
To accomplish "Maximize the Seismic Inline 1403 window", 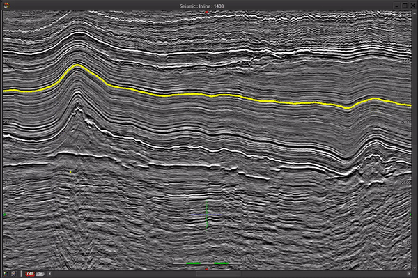I will pos(405,6).
